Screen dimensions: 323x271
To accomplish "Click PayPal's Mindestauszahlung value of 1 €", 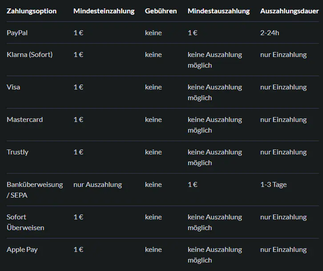I will tap(192, 32).
